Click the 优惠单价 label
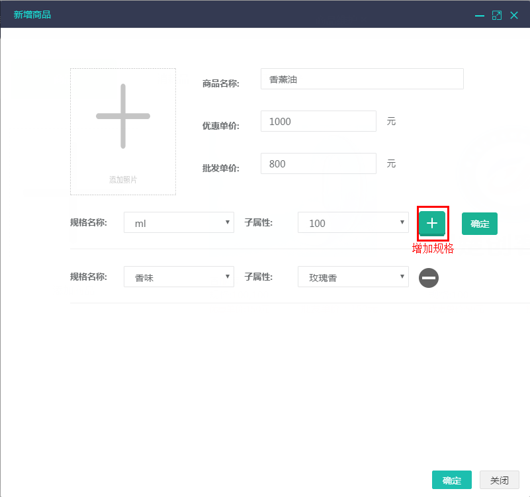Viewport: 530px width, 497px height. pyautogui.click(x=221, y=126)
